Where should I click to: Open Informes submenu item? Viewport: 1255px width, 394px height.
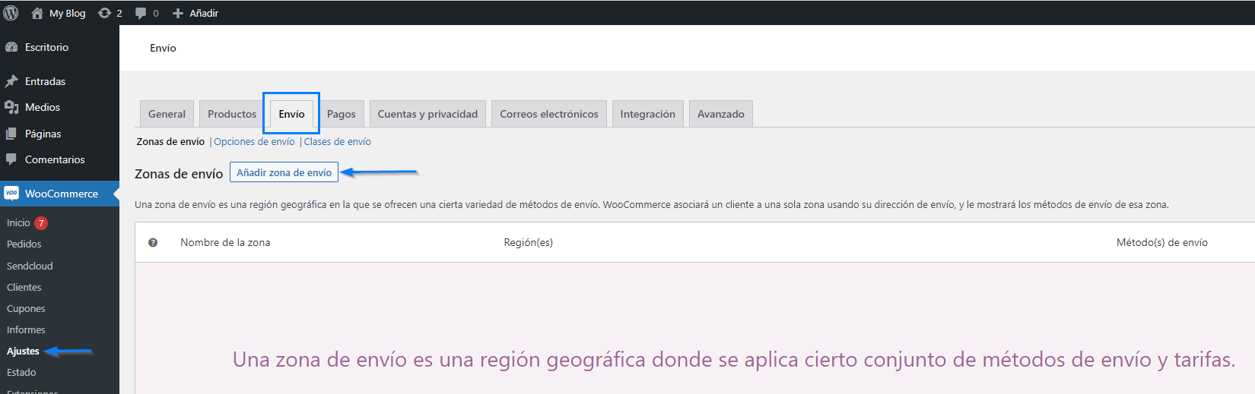tap(26, 329)
